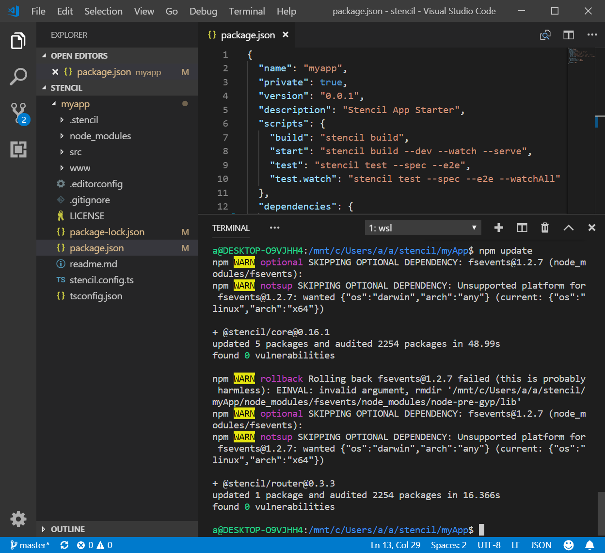Expand the www folder
Screen dimensions: 605x553
(x=117, y=168)
